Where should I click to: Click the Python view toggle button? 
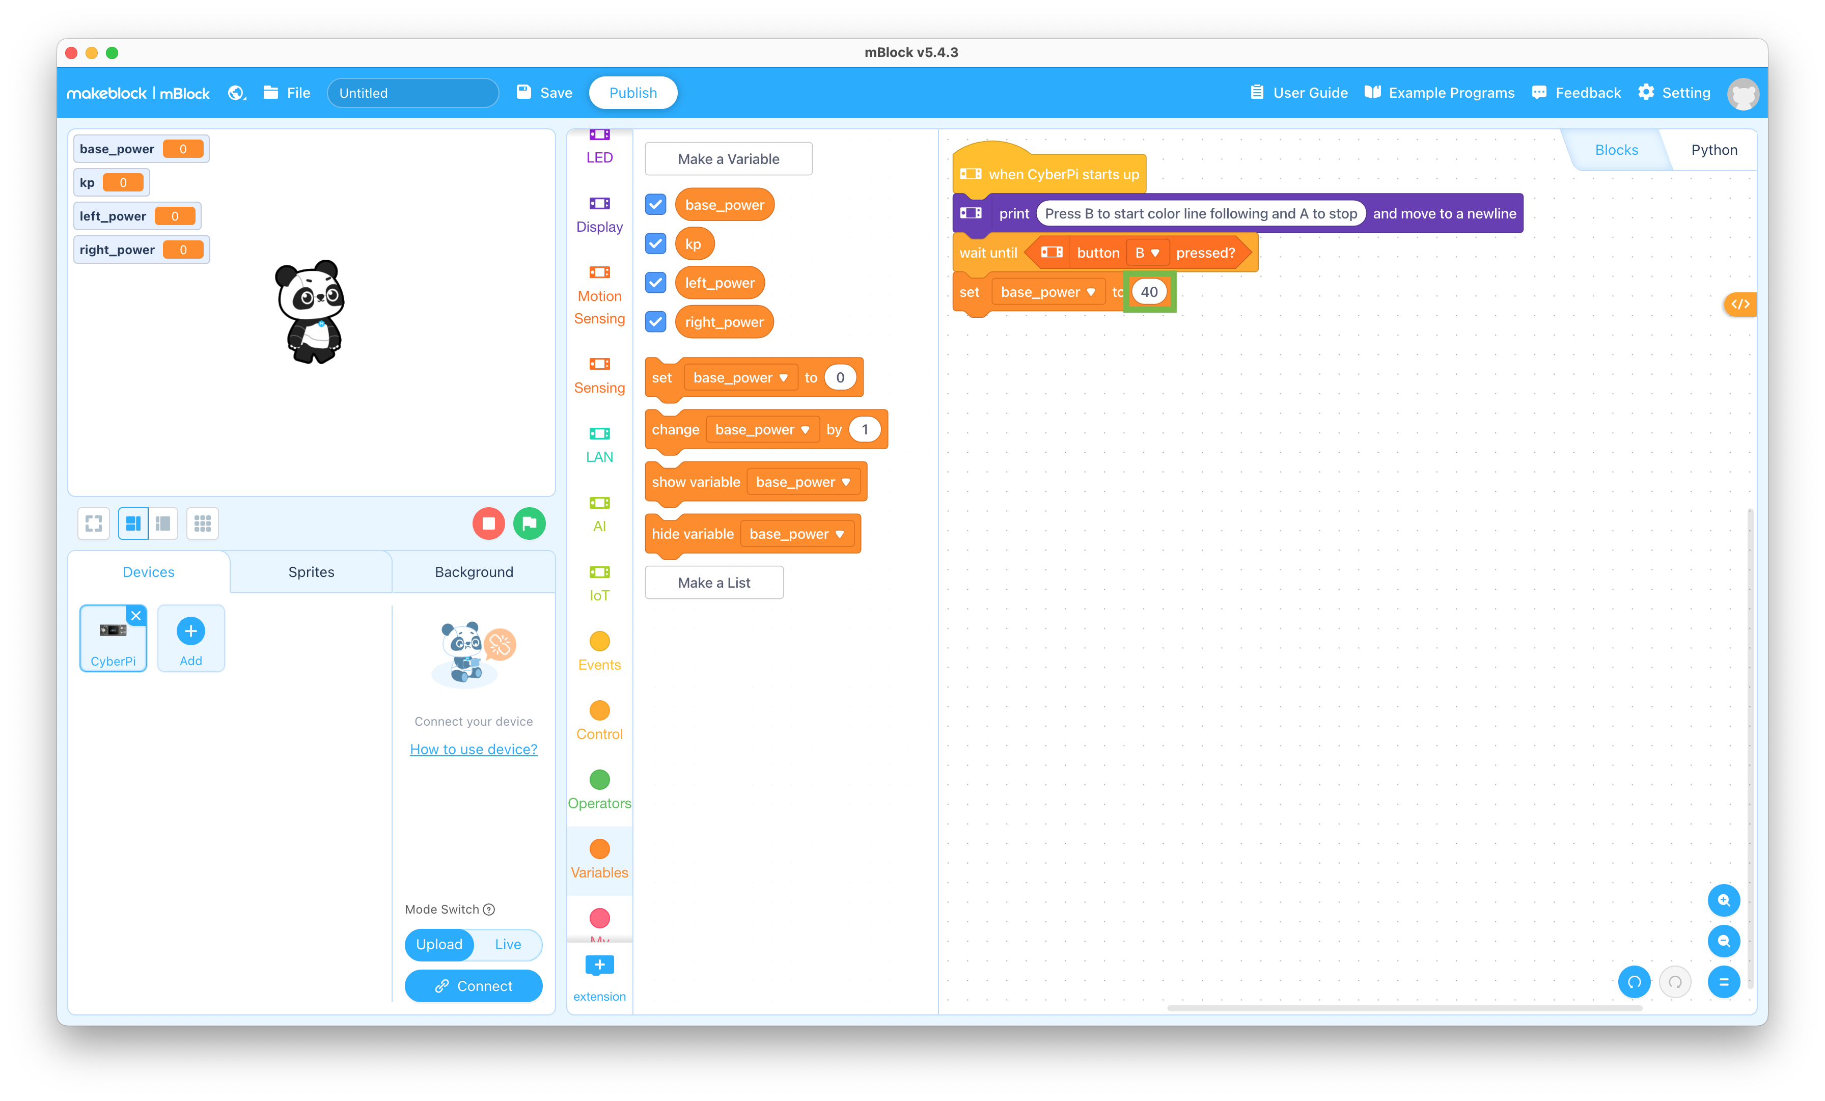click(x=1716, y=149)
